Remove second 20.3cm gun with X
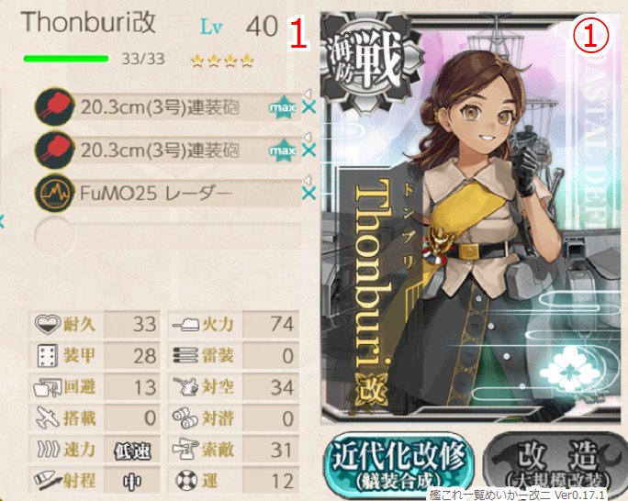The image size is (628, 501). pyautogui.click(x=308, y=150)
